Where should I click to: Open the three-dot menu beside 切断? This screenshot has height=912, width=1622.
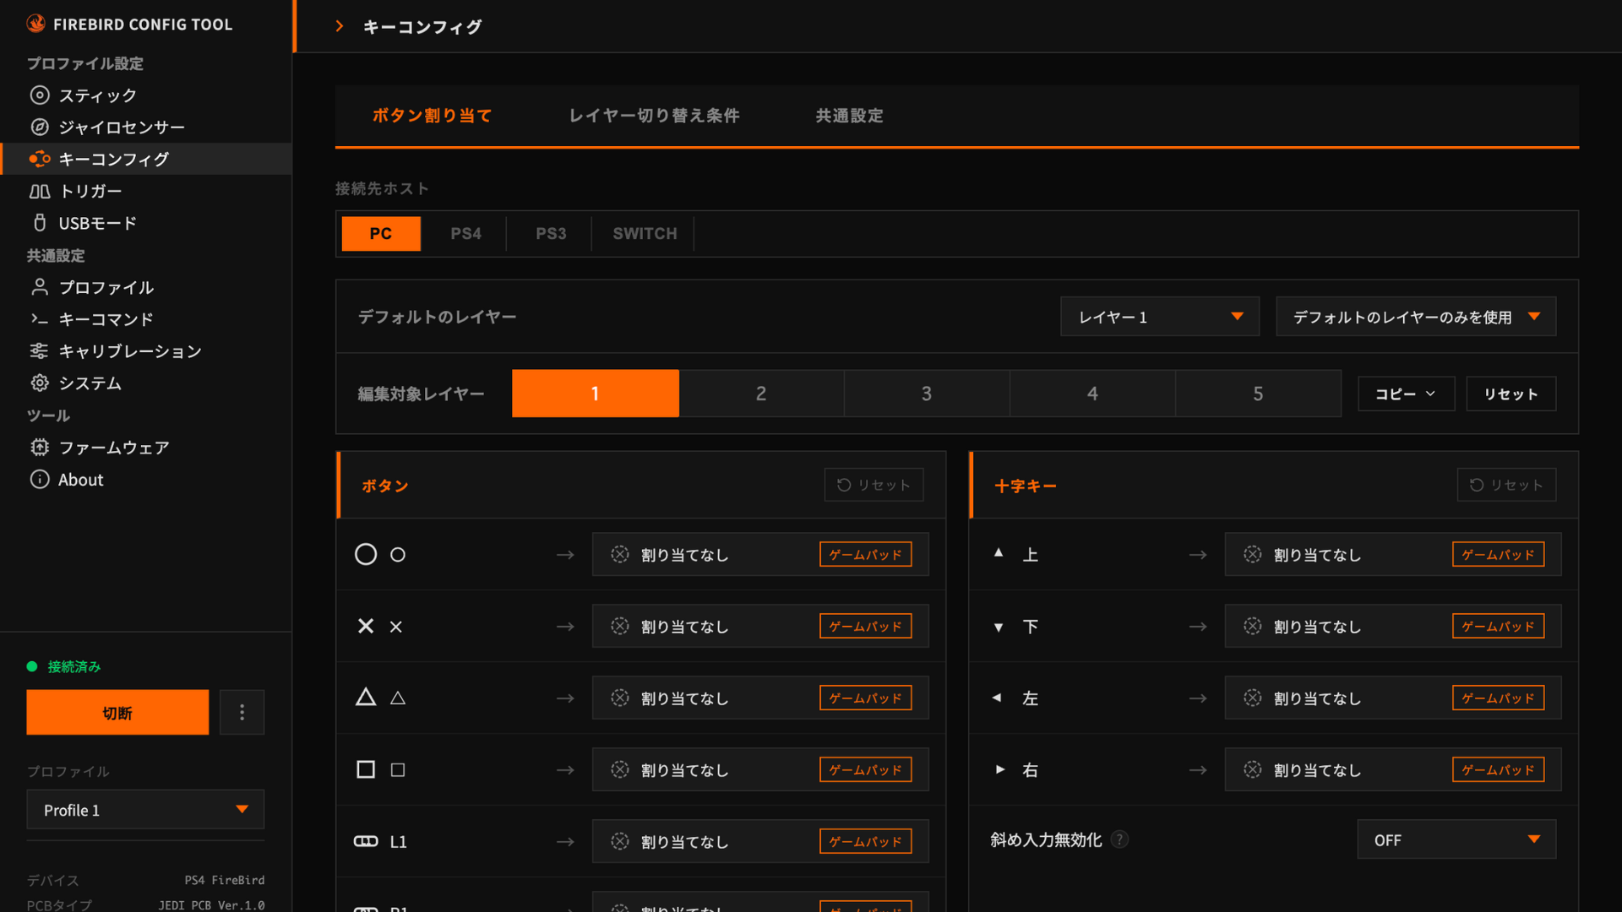coord(242,712)
